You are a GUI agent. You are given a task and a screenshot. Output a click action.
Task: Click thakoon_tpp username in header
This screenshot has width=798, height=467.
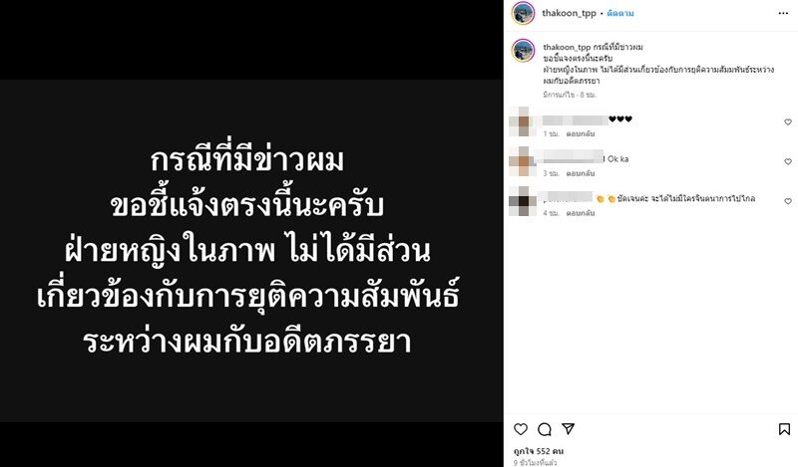coord(569,13)
